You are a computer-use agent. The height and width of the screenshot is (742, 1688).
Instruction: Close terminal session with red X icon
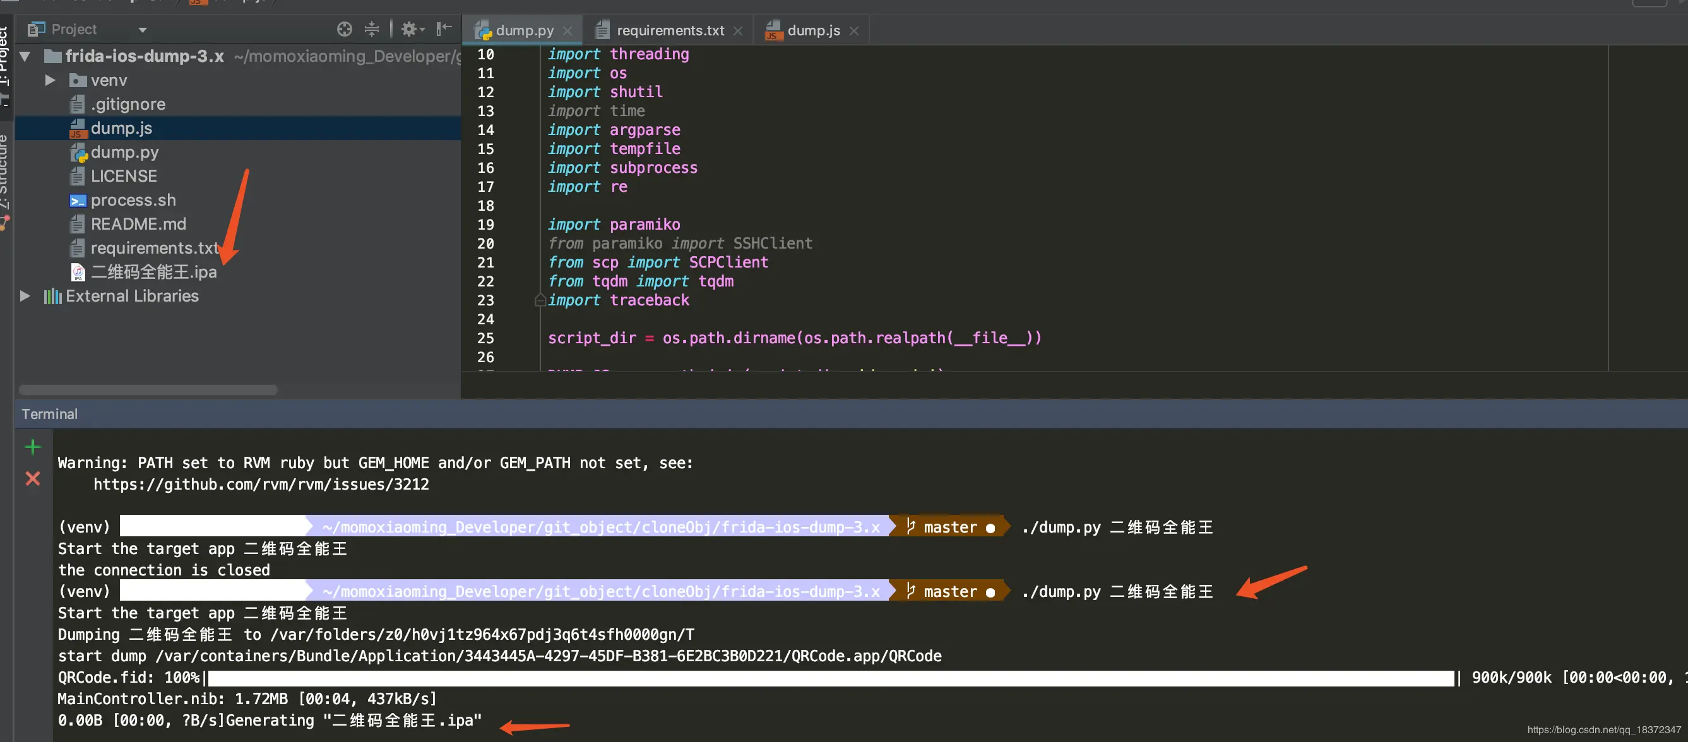point(33,479)
